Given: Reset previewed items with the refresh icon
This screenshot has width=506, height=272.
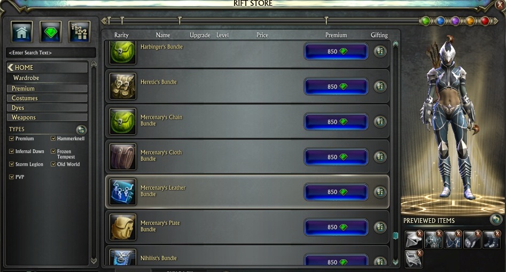Looking at the screenshot, I should point(496,220).
